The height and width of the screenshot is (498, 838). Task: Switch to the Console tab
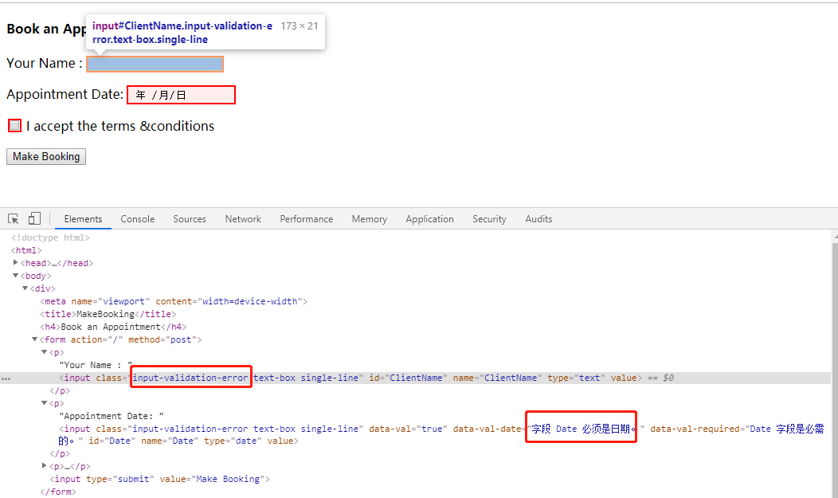pos(137,219)
